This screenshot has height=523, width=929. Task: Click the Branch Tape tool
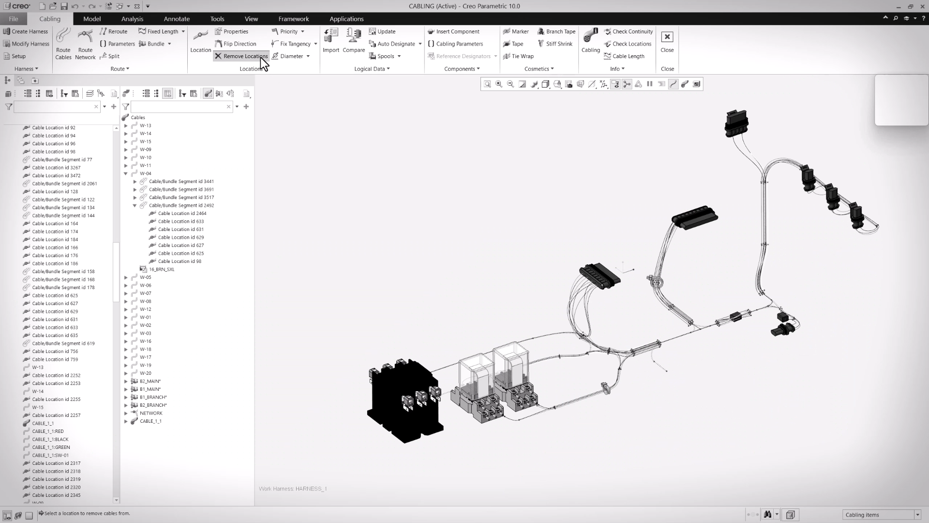coord(556,31)
